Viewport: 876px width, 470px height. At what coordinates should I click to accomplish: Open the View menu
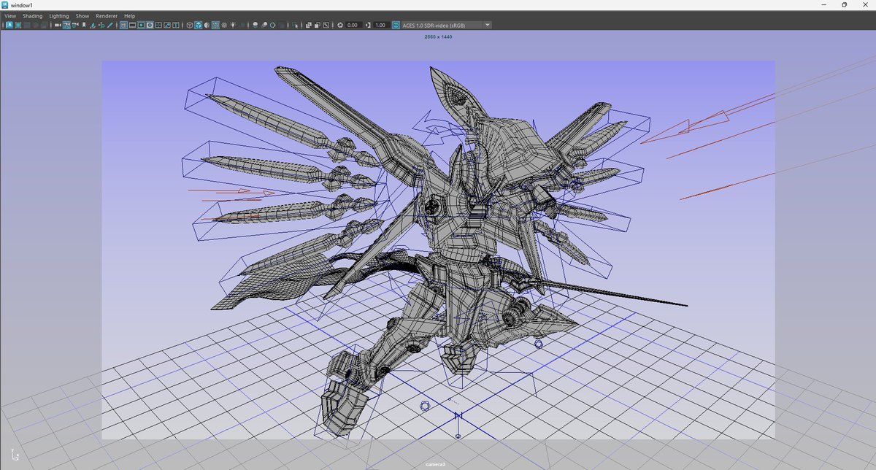tap(9, 15)
